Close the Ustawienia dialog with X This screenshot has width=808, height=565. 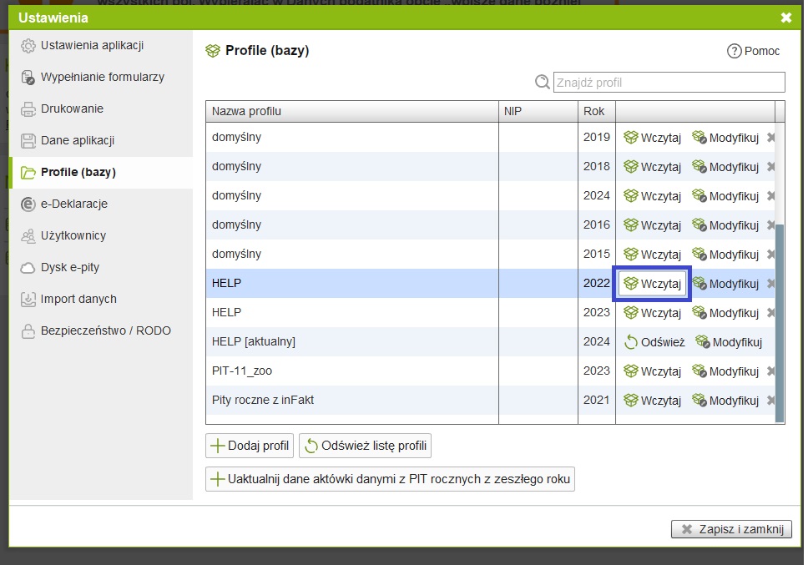[x=785, y=18]
